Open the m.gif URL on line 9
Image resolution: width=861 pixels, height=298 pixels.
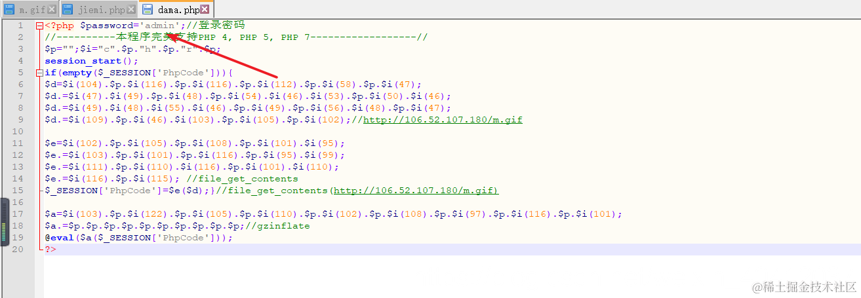pos(443,120)
